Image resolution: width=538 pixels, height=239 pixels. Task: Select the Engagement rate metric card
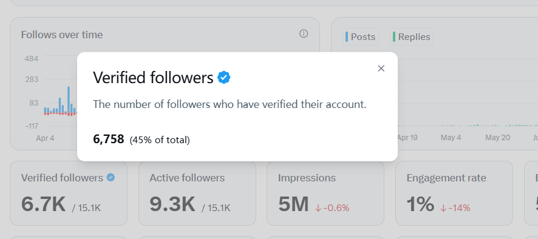(454, 193)
